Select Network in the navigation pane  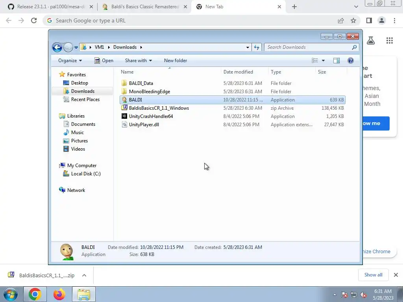click(76, 190)
